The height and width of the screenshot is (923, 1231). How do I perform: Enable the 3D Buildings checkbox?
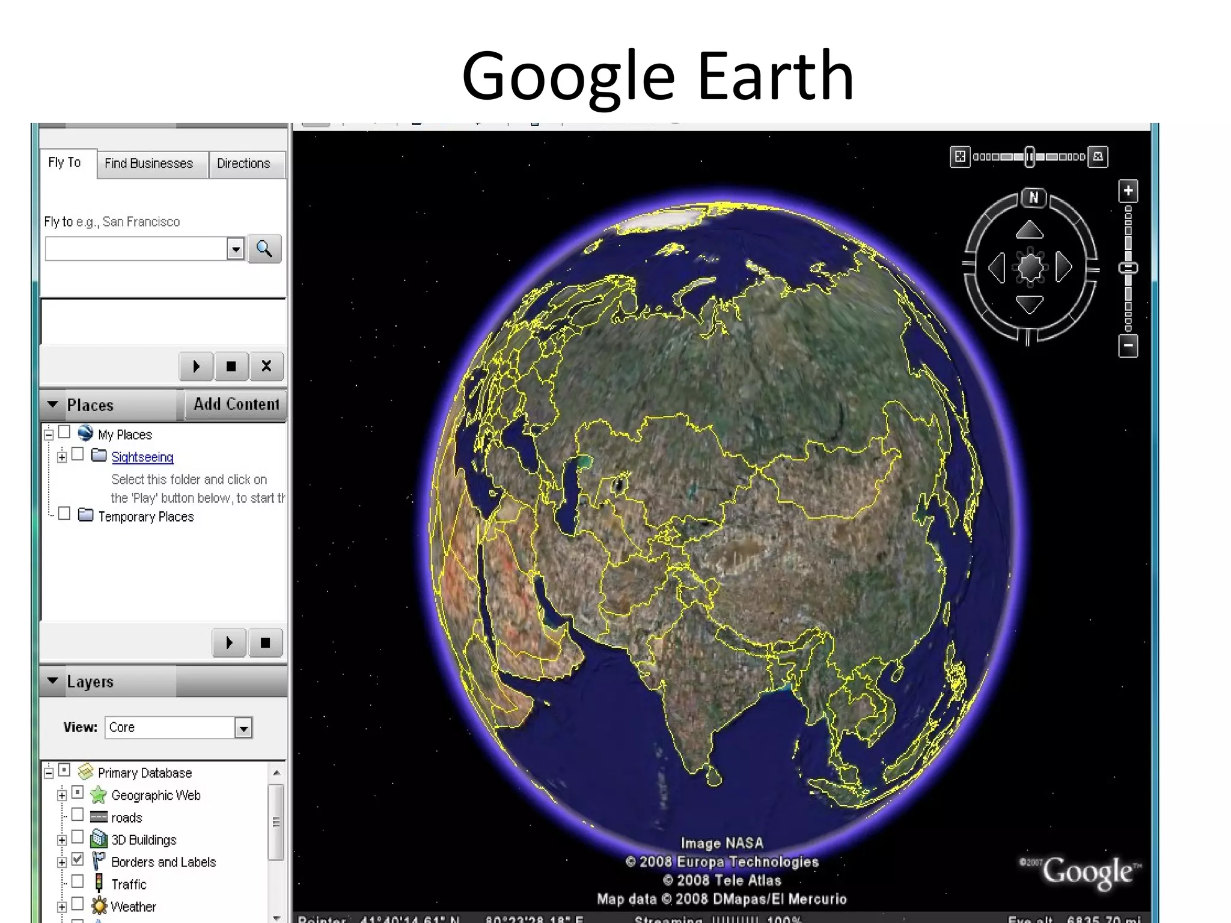coord(78,837)
